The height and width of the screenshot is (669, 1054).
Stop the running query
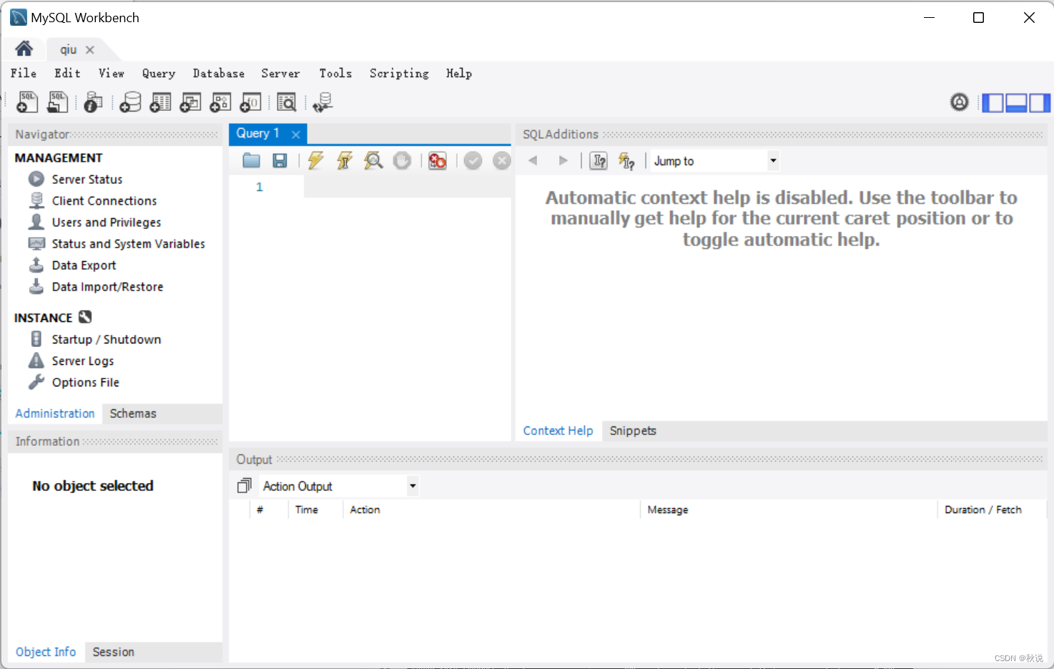403,160
